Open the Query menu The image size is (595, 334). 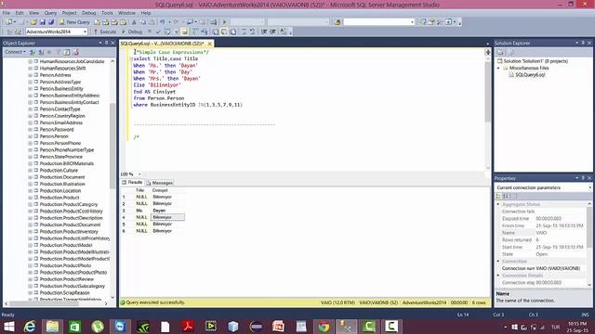pos(50,13)
